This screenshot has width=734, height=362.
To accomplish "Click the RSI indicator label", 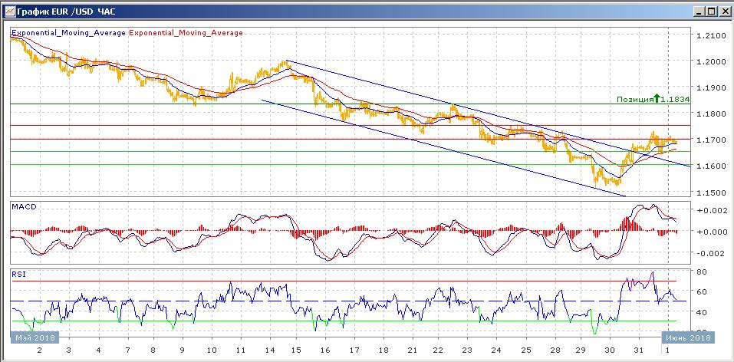I will pyautogui.click(x=18, y=271).
